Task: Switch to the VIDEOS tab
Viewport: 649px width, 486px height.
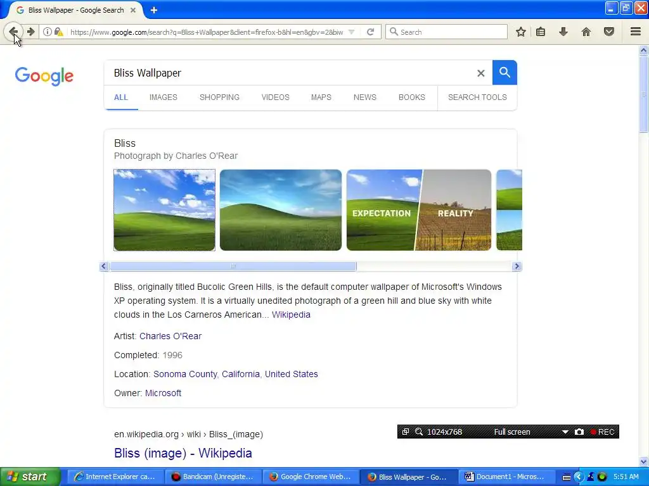Action: click(275, 97)
